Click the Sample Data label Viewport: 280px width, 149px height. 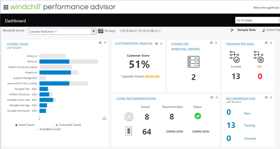(x=246, y=30)
